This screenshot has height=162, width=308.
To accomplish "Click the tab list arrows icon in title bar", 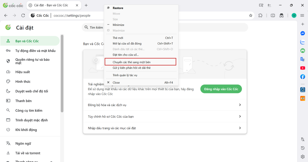I will 269,5.
